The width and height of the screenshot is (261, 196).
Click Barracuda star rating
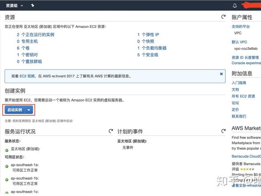tap(247, 169)
